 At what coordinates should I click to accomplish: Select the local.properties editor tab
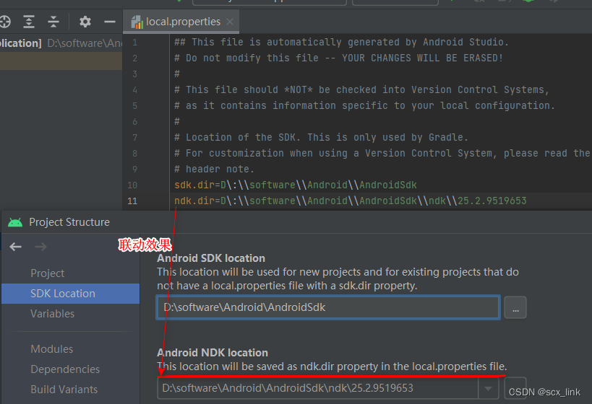pos(183,22)
